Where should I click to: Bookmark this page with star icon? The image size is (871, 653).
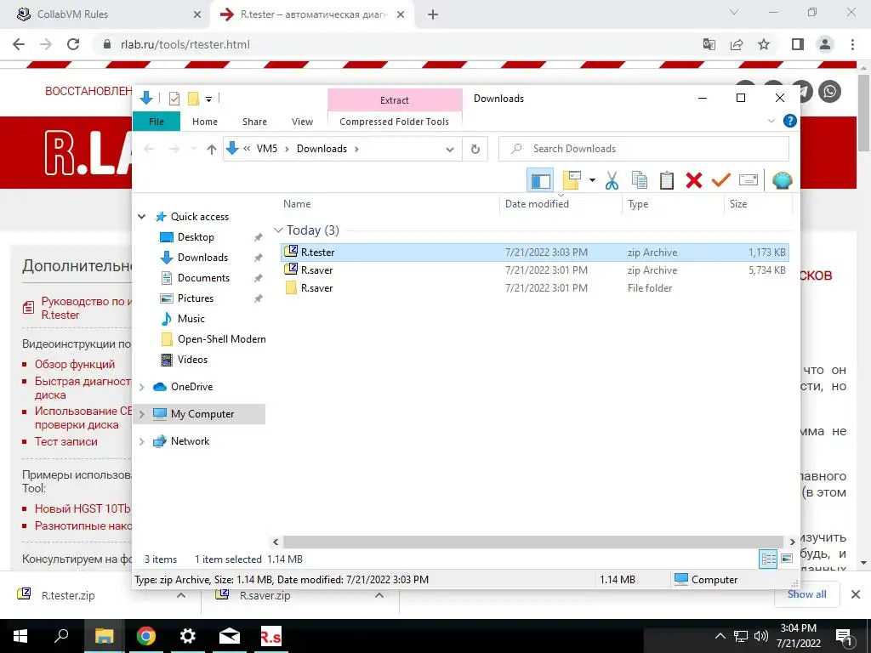(x=764, y=44)
